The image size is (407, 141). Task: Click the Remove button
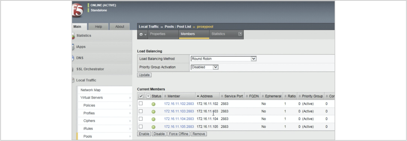[199, 134]
